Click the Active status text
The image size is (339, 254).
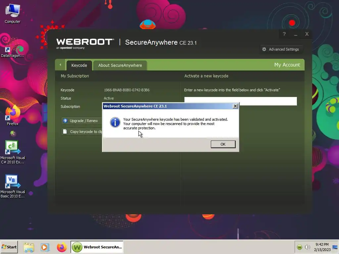pyautogui.click(x=109, y=98)
